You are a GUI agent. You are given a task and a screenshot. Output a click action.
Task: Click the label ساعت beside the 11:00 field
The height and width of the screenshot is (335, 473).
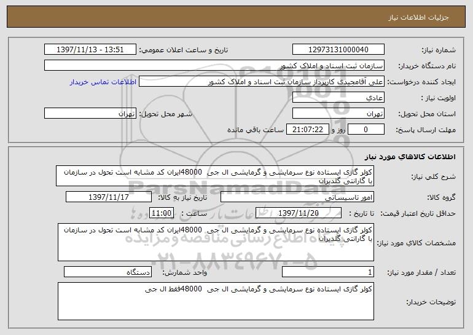194,213
